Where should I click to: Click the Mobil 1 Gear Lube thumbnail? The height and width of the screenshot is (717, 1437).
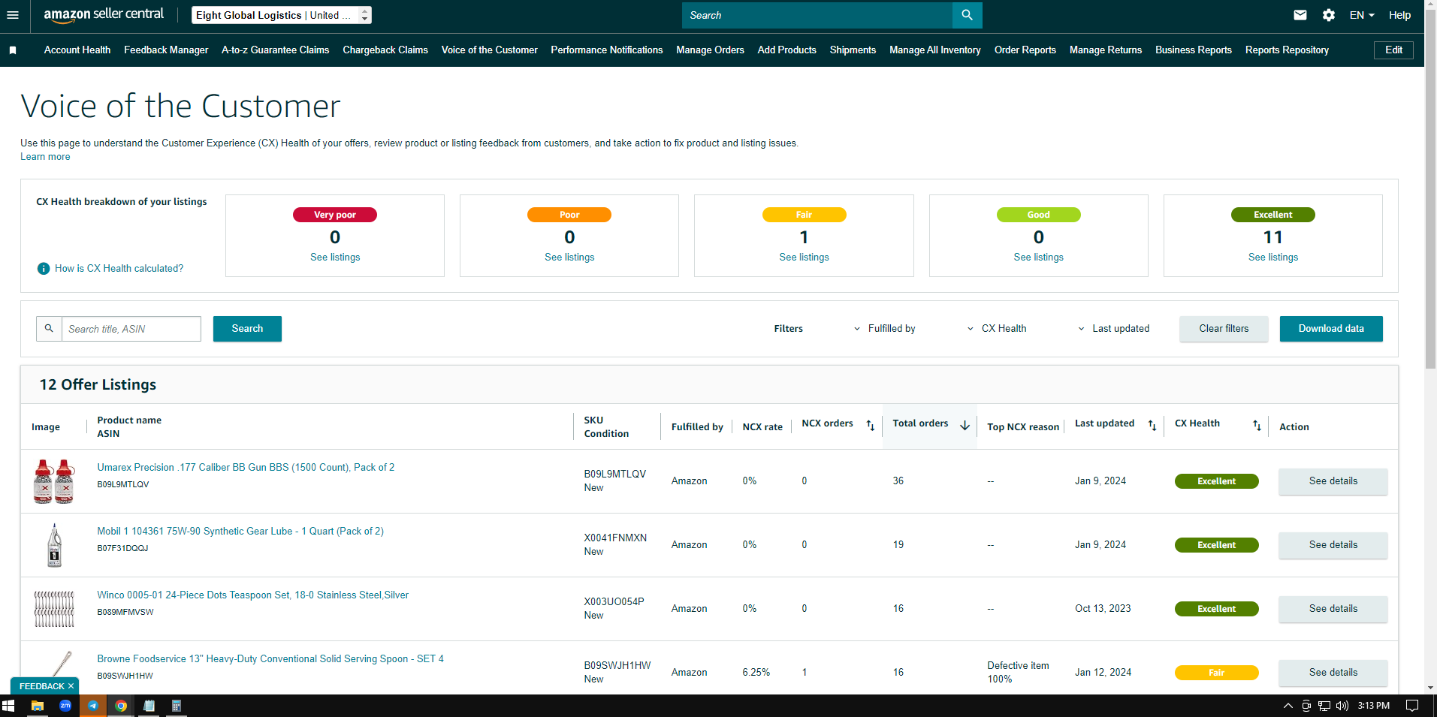(54, 545)
